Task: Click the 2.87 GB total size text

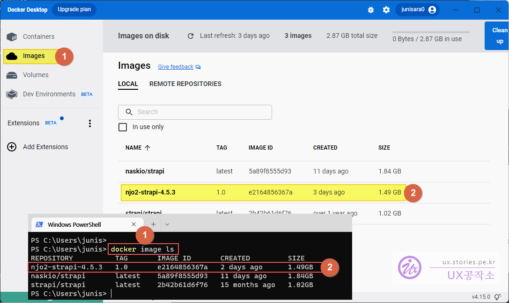Action: [352, 36]
